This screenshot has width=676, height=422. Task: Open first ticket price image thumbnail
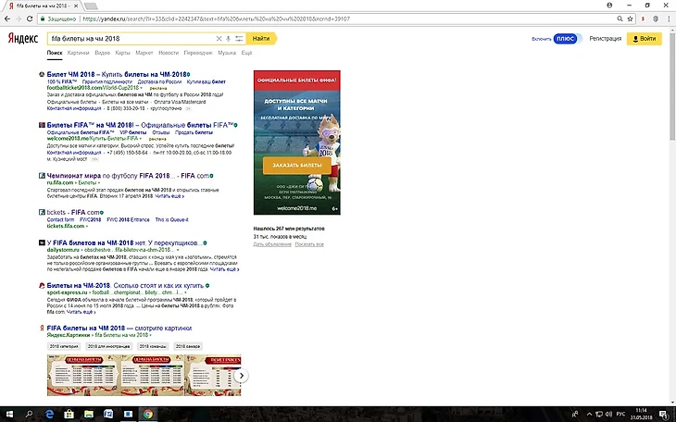pyautogui.click(x=82, y=375)
